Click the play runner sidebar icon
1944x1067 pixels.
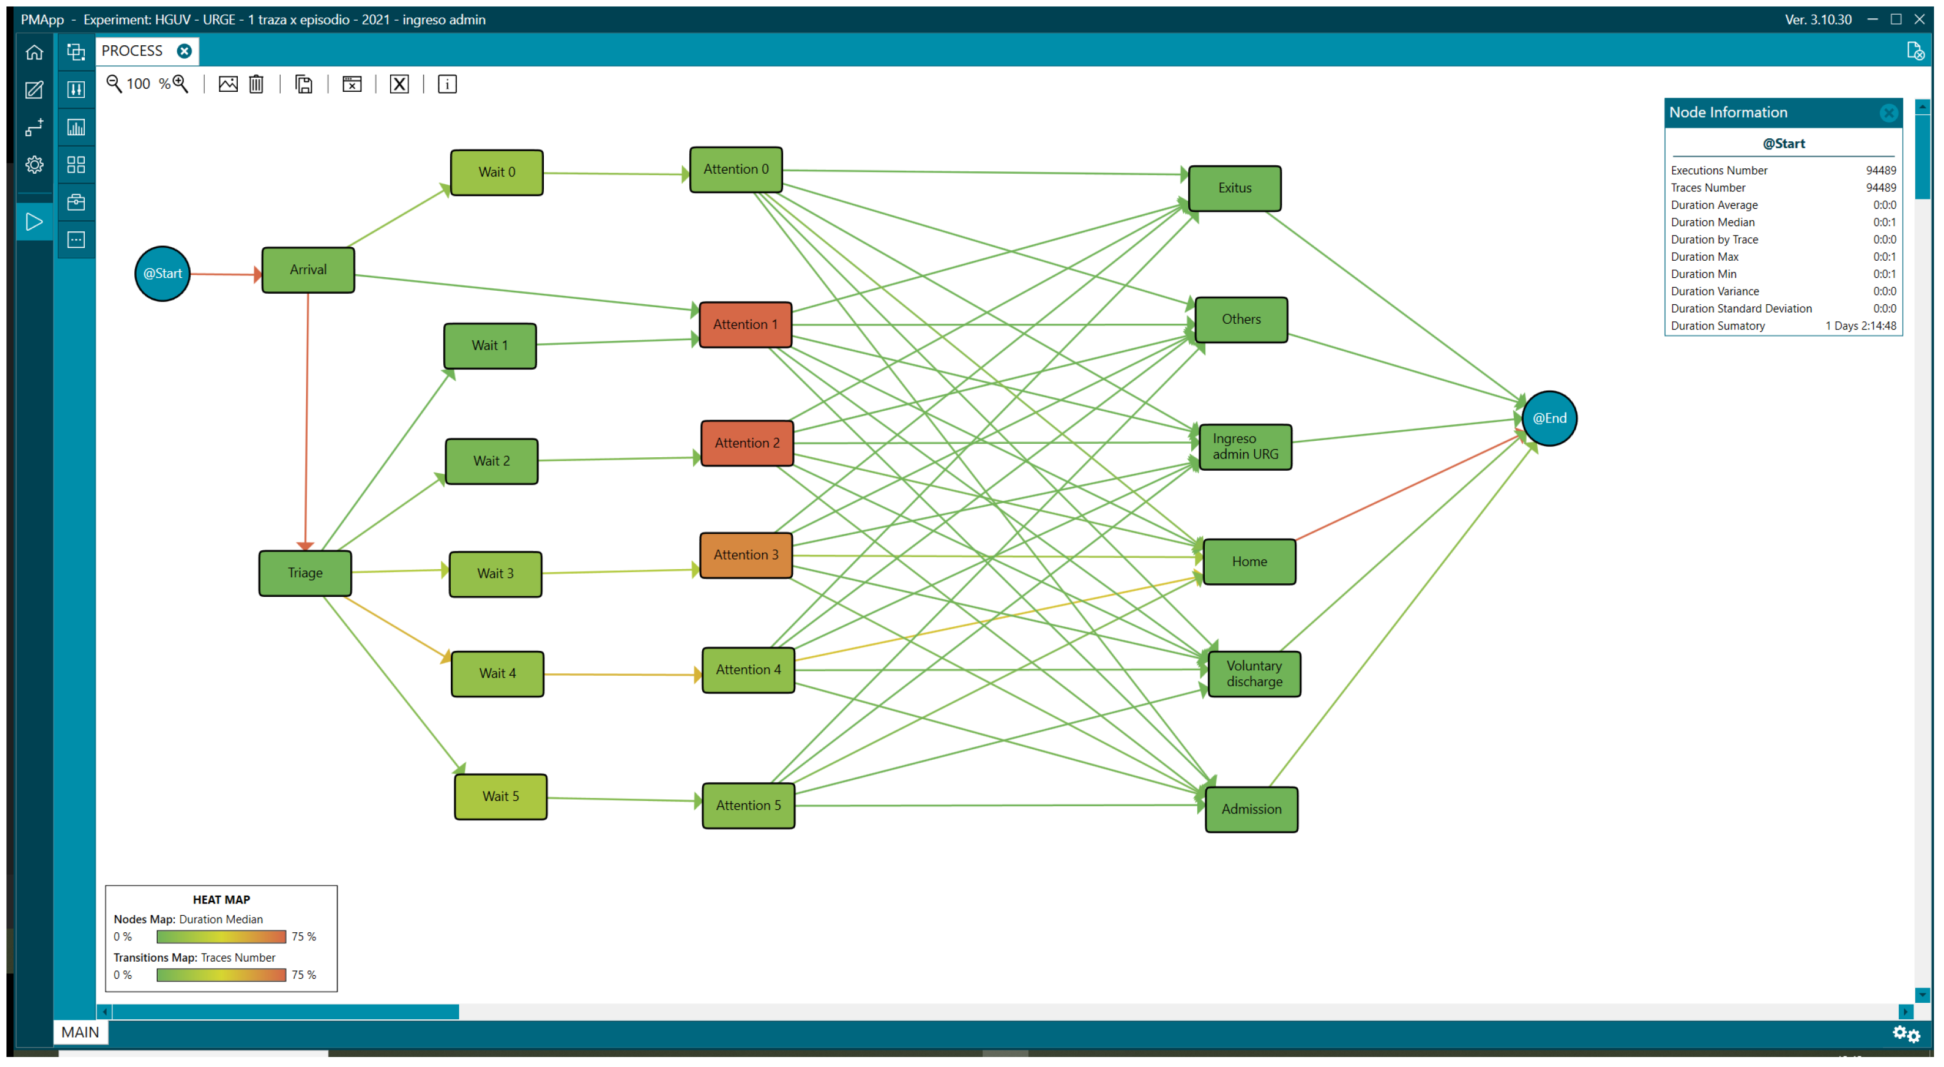(x=35, y=222)
